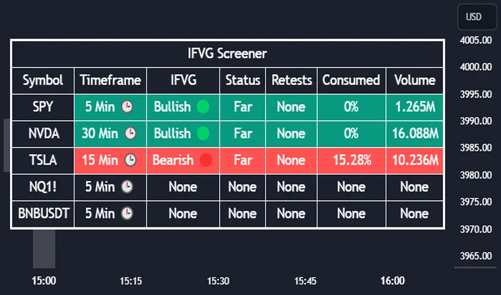Select the TSLA symbol cell

coord(43,160)
